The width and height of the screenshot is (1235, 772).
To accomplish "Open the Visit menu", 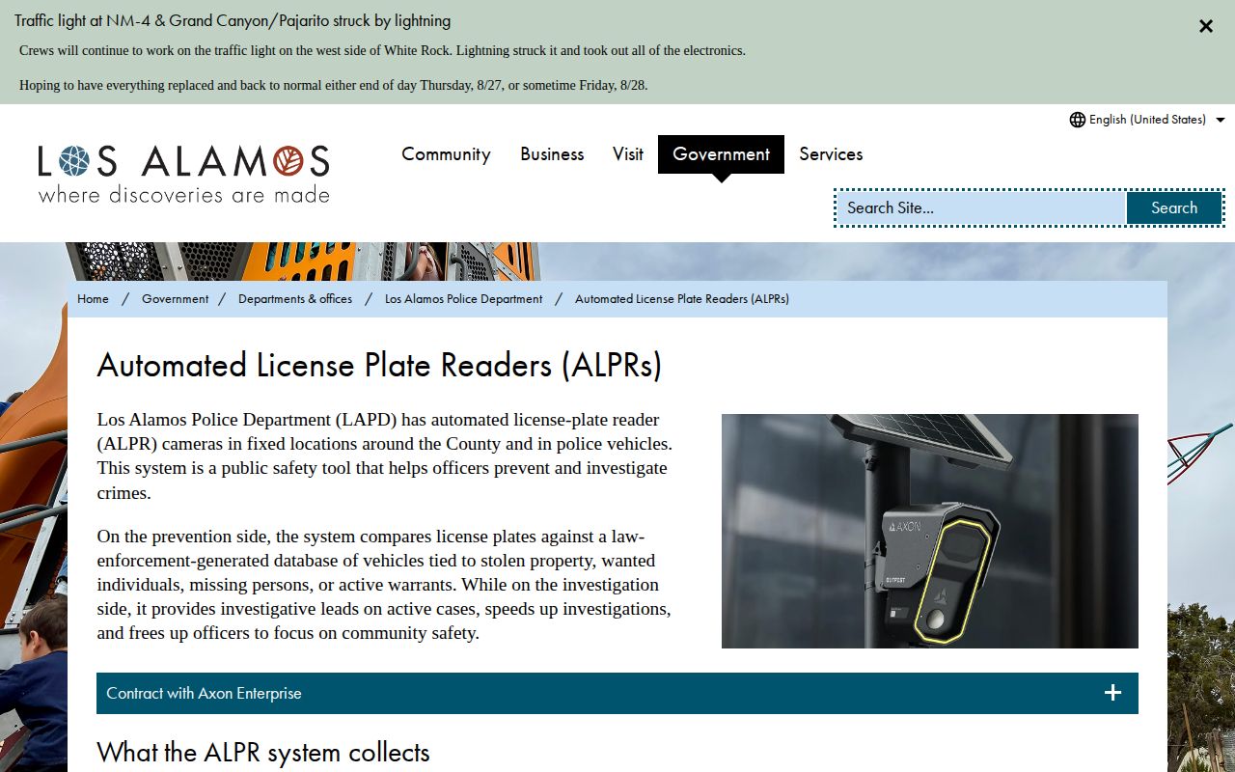I will pyautogui.click(x=628, y=154).
